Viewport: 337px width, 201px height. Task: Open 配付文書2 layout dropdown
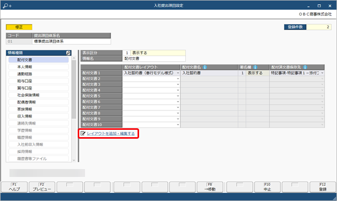pyautogui.click(x=178, y=79)
